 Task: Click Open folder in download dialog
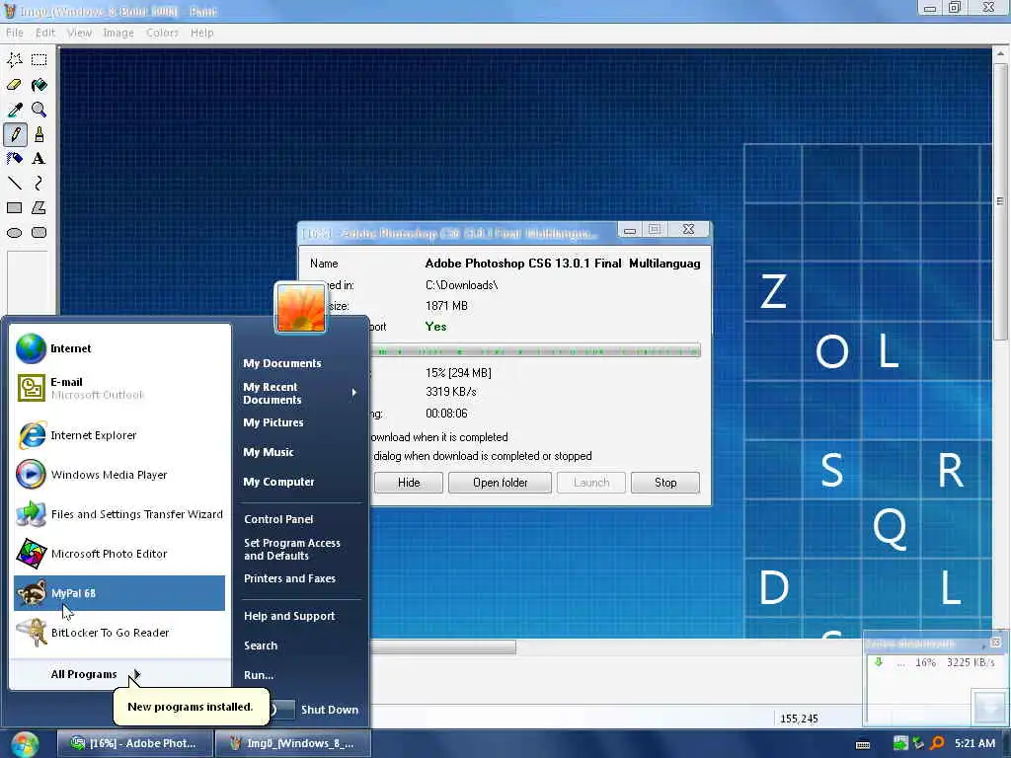500,483
